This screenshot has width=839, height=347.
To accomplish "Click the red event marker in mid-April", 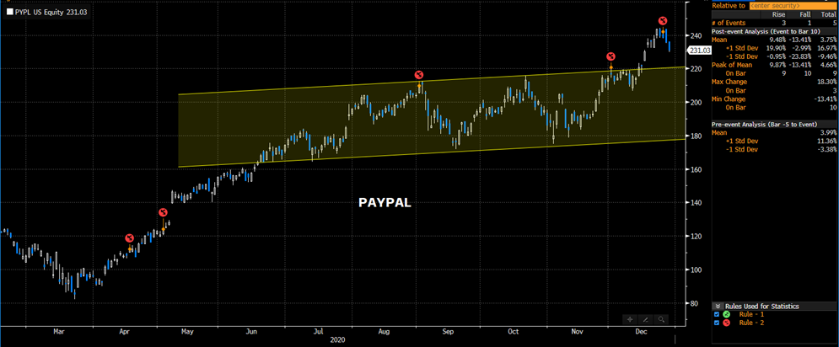I will [129, 238].
